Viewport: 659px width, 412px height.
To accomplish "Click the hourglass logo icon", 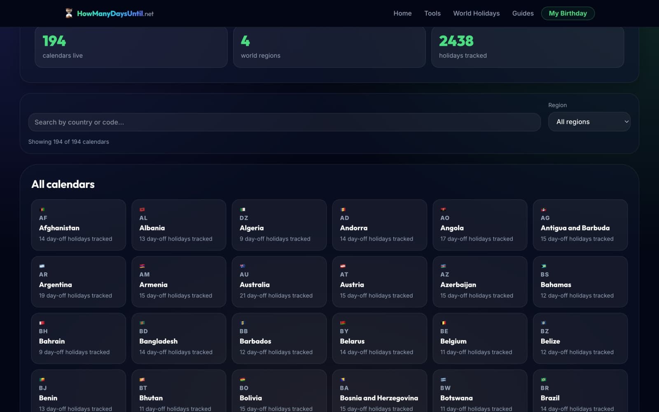I will pyautogui.click(x=69, y=13).
